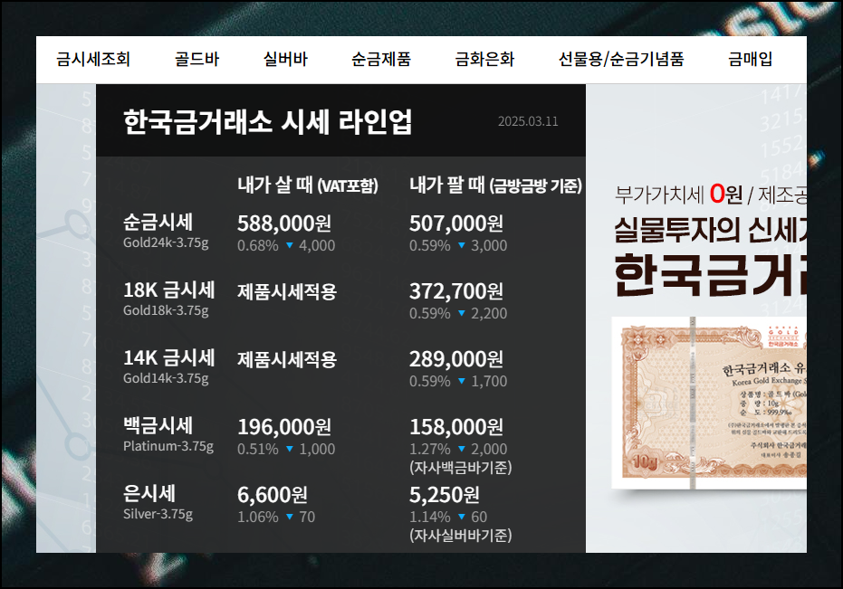Viewport: 843px width, 589px height.
Task: Click 14K sell price 289,000원
Action: tap(456, 359)
